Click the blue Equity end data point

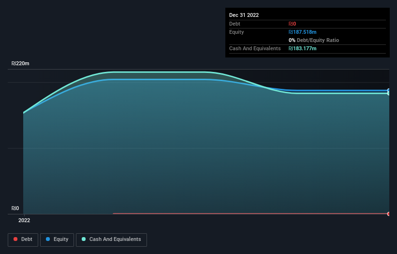pyautogui.click(x=389, y=90)
